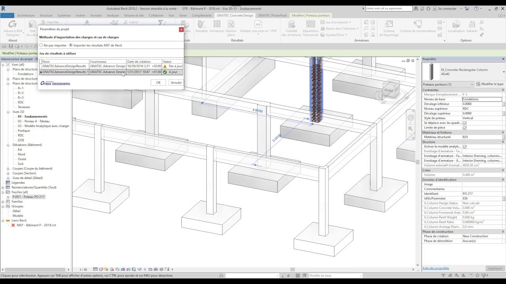Select the Fondations structural plan
This screenshot has height=284, width=506.
tap(26, 74)
